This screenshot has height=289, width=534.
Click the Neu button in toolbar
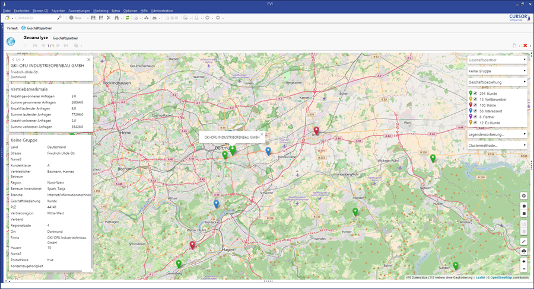coord(75,18)
